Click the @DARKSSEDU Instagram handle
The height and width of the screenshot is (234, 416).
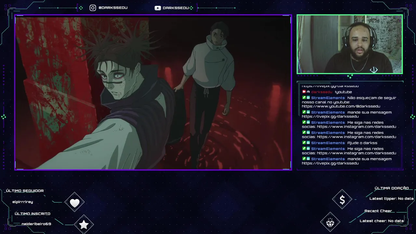[113, 8]
